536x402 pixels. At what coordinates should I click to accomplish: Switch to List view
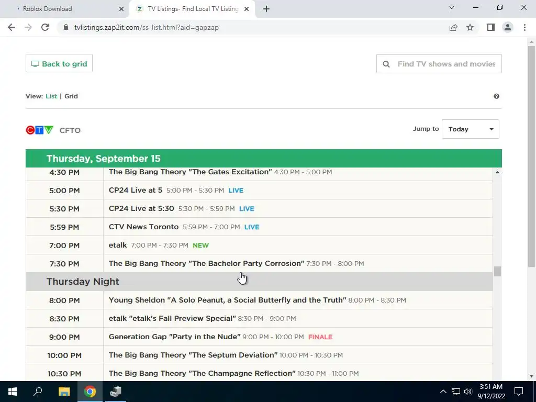51,96
